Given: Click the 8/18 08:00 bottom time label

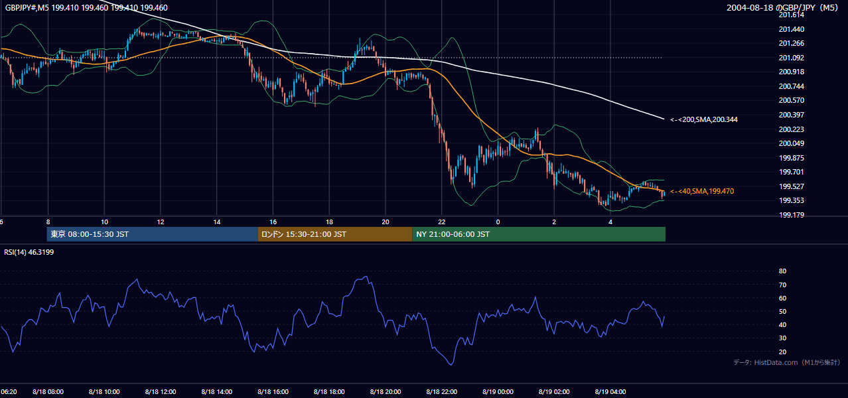Looking at the screenshot, I should coord(48,392).
